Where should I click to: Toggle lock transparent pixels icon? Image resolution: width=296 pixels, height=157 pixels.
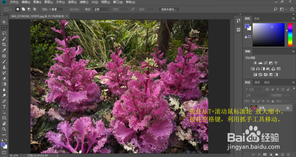coord(254,101)
